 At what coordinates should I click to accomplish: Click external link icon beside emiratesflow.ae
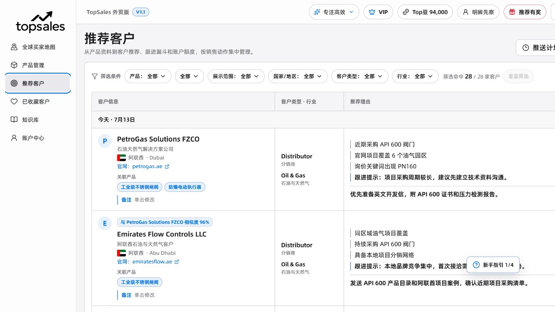(x=177, y=262)
